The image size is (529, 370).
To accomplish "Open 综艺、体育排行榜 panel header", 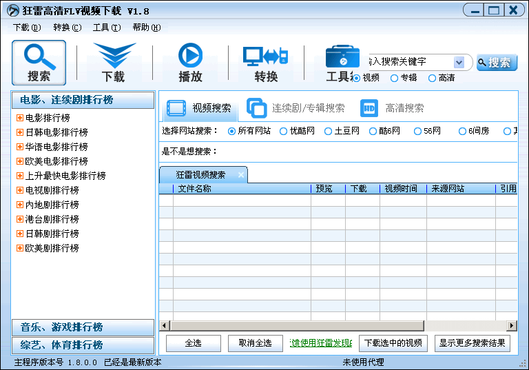I will click(x=83, y=345).
